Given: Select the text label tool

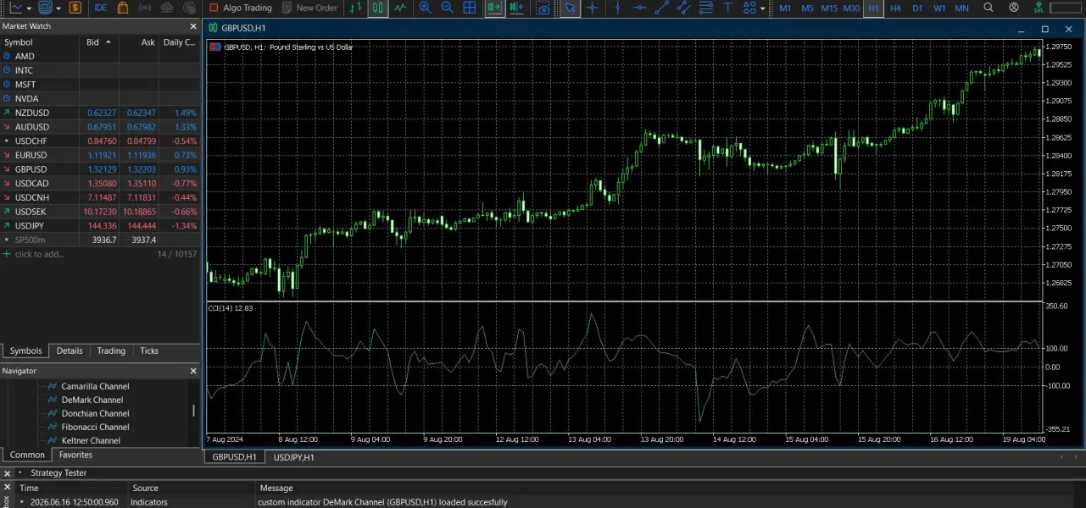Looking at the screenshot, I should 728,8.
